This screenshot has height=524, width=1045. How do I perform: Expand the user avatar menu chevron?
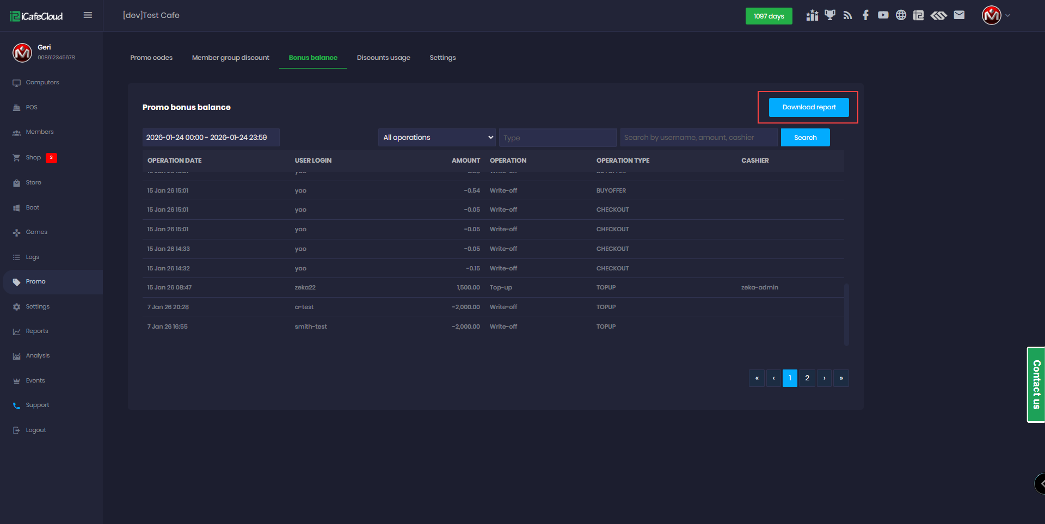coord(1008,16)
